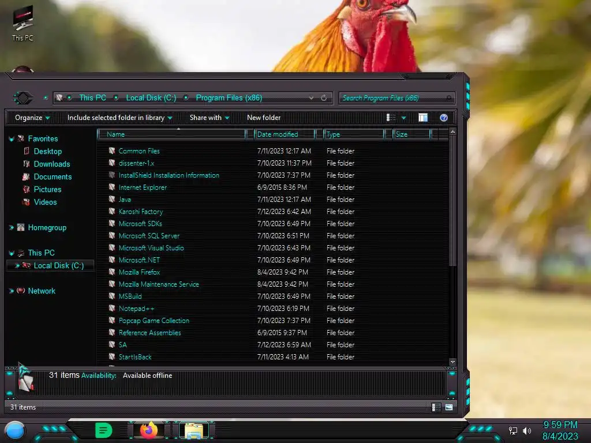Viewport: 591px width, 443px height.
Task: Select Documents in the navigation pane
Action: point(53,177)
